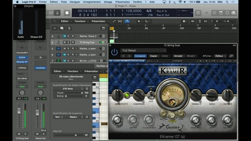Viewport: 251px width, 141px height.
Task: Toggle power switch on track 6
Action: pos(102,55)
